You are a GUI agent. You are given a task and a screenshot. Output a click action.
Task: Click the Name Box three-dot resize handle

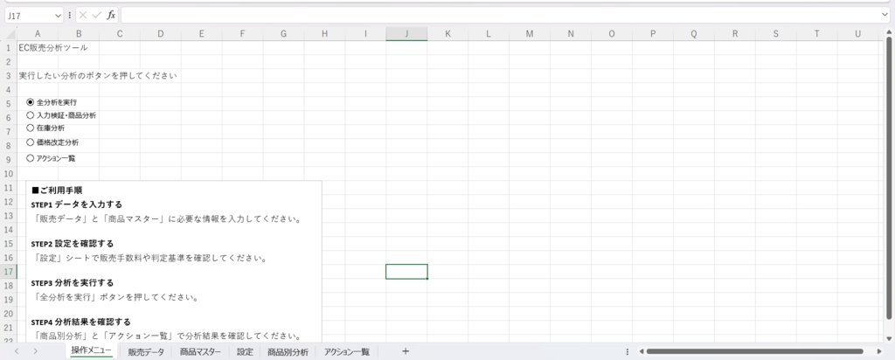click(x=70, y=16)
